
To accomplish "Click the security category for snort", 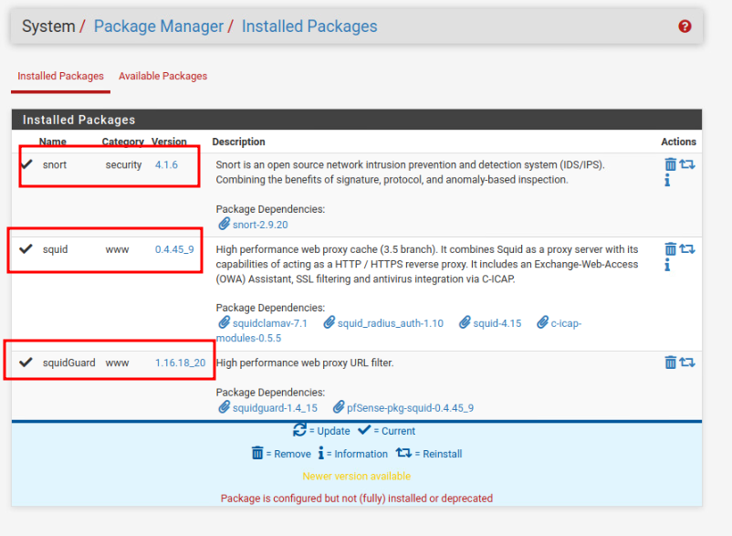I will (123, 164).
